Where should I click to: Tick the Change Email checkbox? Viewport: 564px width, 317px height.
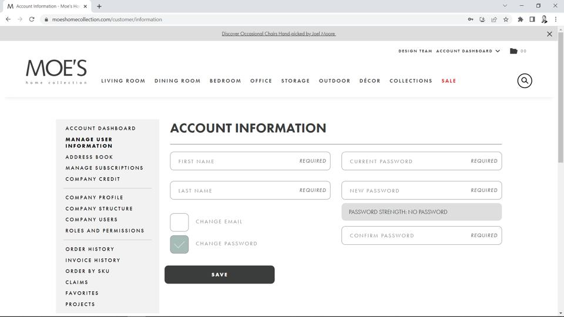[179, 222]
